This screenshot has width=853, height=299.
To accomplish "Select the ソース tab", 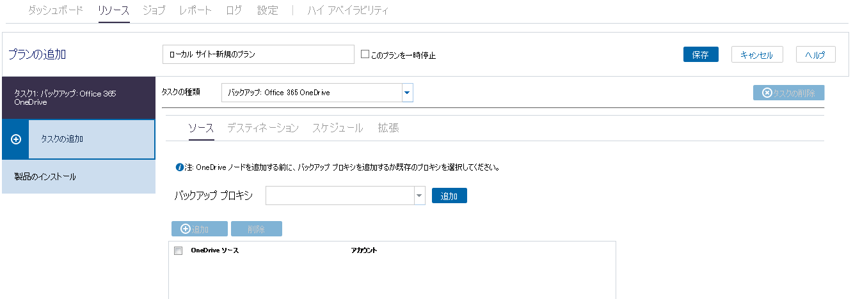I will pyautogui.click(x=201, y=128).
